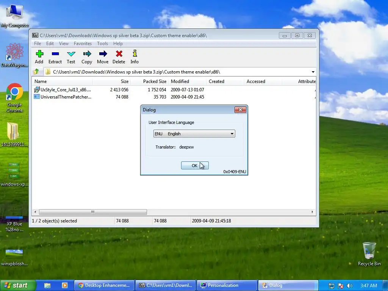Click the Translator name deepxw

point(186,147)
